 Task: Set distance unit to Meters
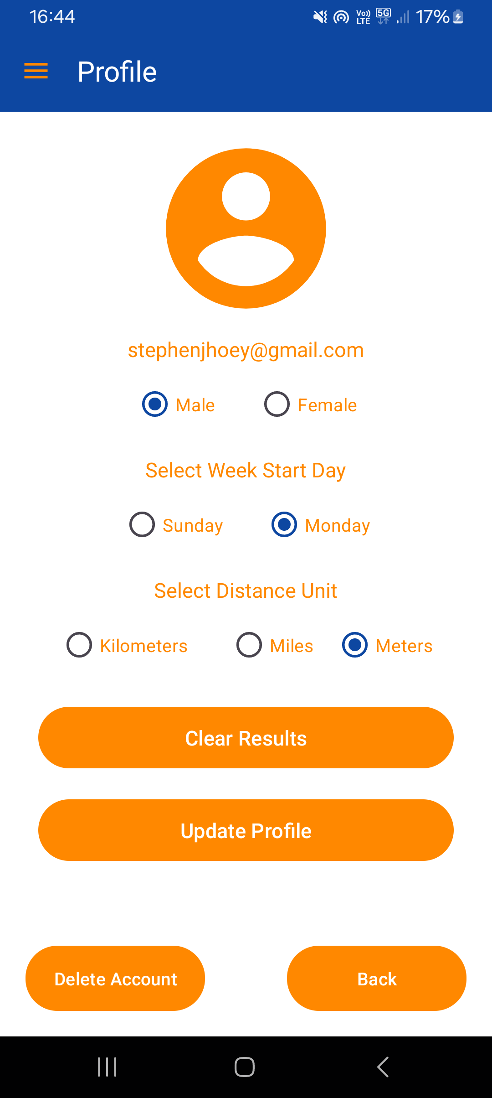pyautogui.click(x=355, y=645)
